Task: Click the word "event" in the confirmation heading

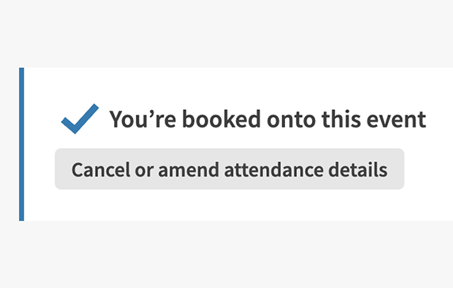Action: pyautogui.click(x=396, y=119)
